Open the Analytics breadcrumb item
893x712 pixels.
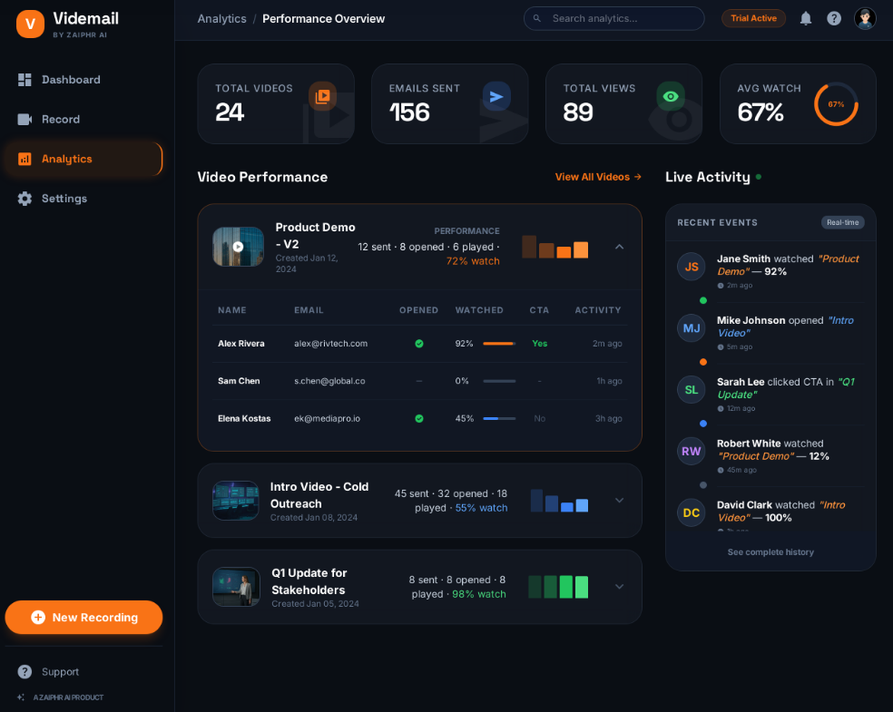(x=221, y=18)
